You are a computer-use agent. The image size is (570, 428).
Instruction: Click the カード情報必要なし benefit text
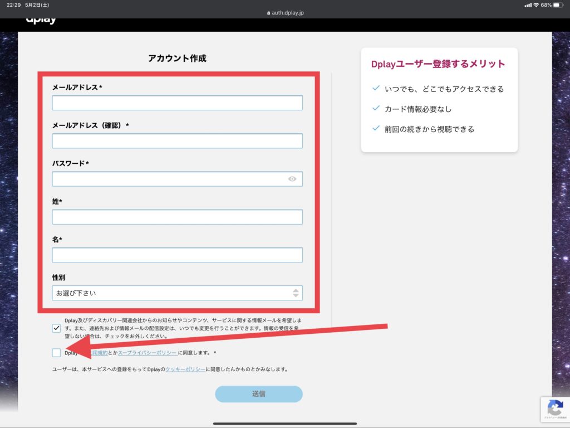click(417, 109)
